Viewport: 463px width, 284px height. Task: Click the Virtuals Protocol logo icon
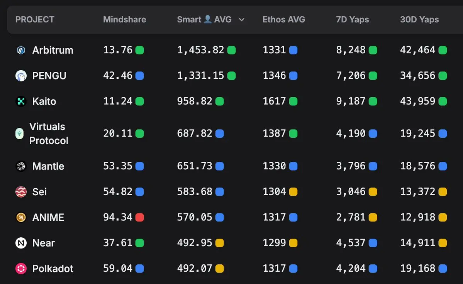coord(19,134)
